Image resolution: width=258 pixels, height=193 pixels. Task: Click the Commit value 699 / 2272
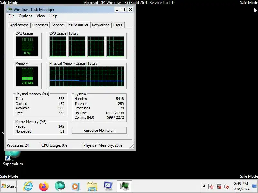click(115, 117)
